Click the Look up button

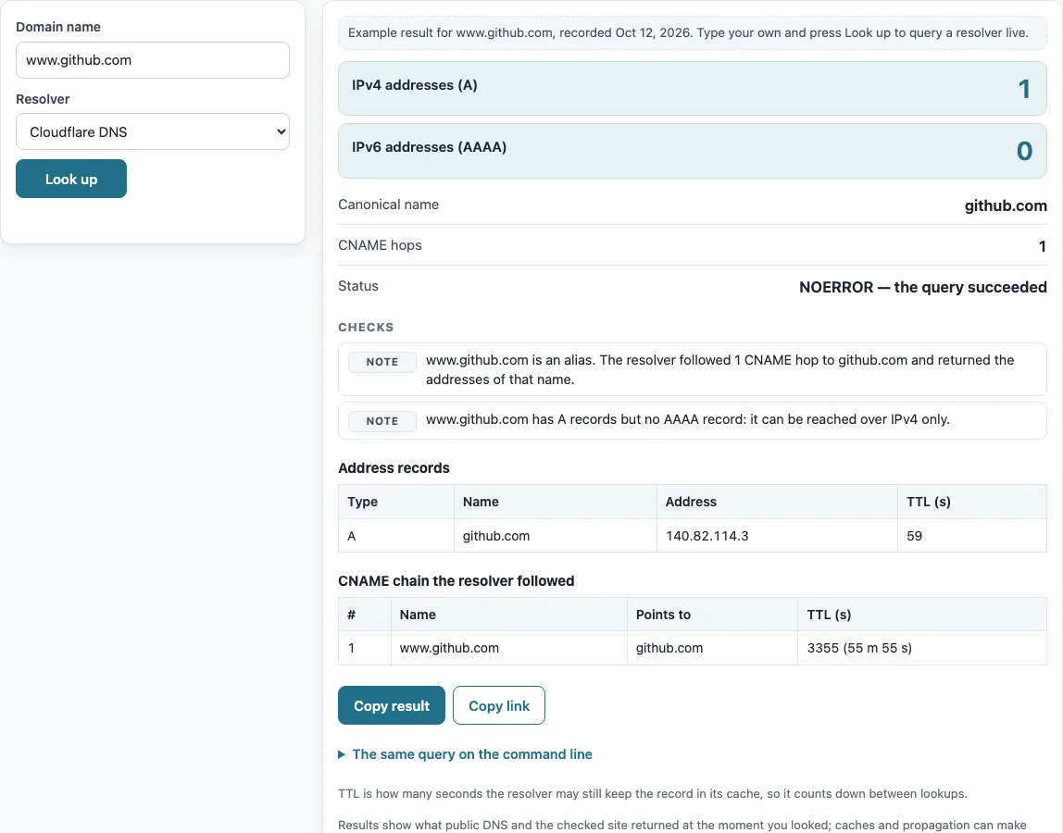tap(71, 179)
